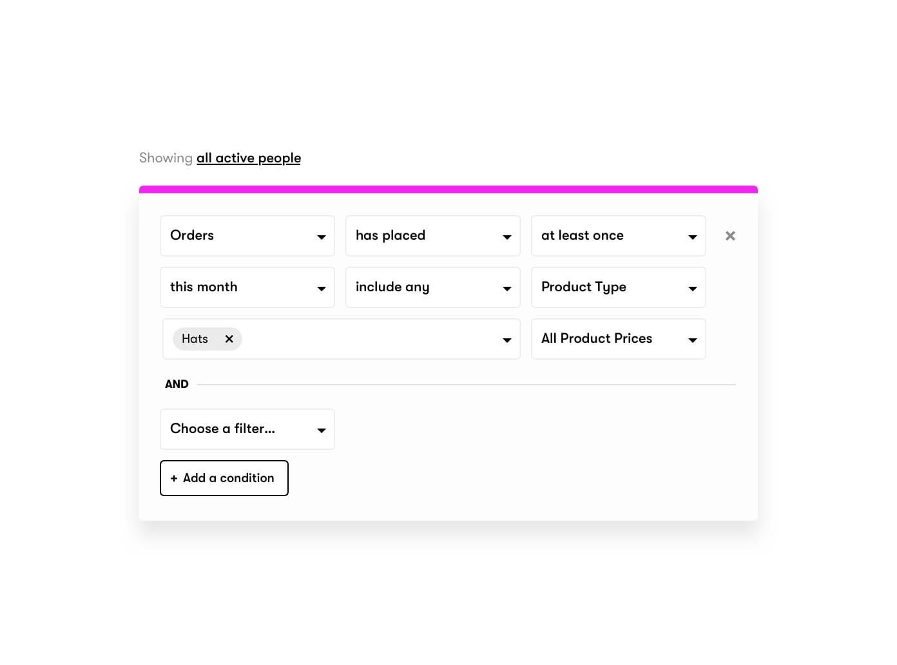Open the Choose a filter dropdown

pyautogui.click(x=247, y=429)
